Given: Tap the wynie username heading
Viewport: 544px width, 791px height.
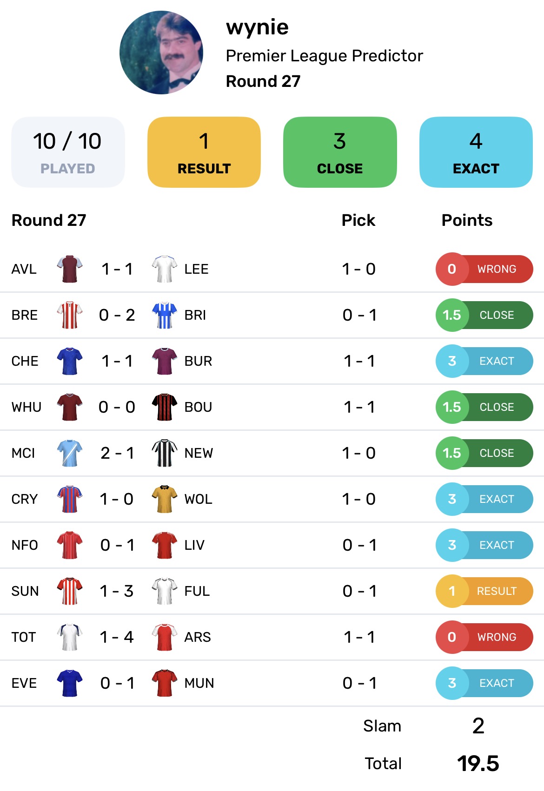Looking at the screenshot, I should (257, 27).
